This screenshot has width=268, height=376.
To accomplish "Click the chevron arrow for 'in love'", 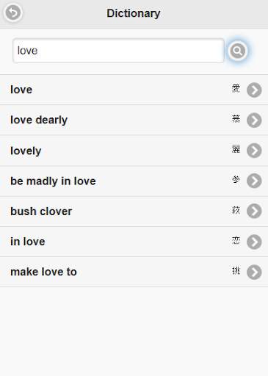I will click(254, 242).
